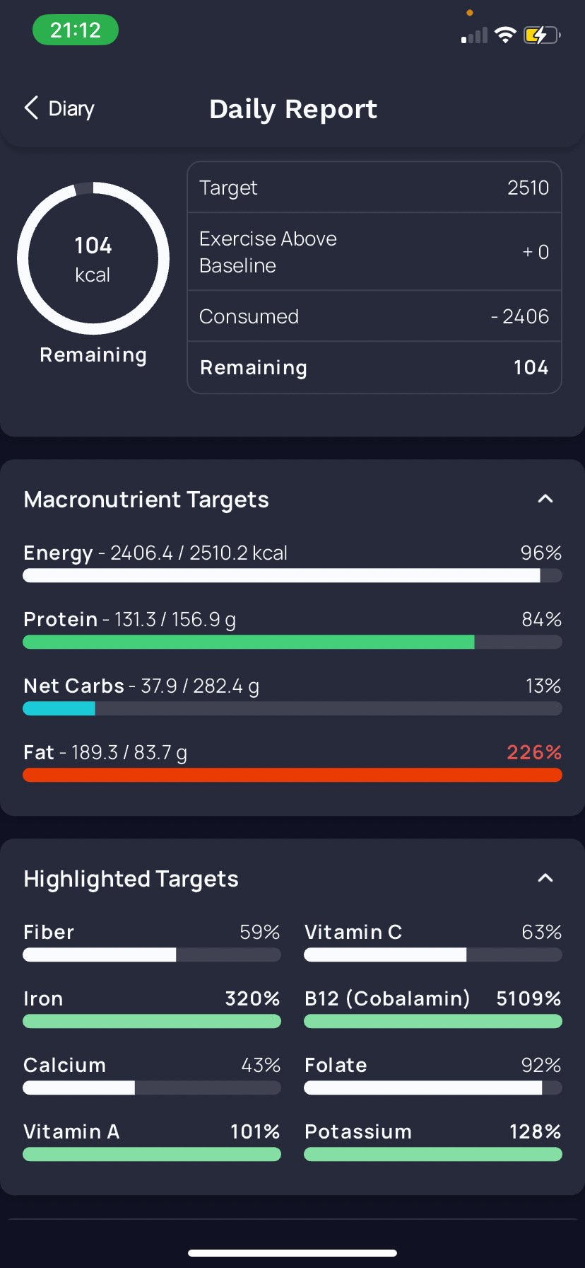This screenshot has height=1268, width=585.
Task: Select the Exercise Above Baseline row
Action: click(x=374, y=252)
